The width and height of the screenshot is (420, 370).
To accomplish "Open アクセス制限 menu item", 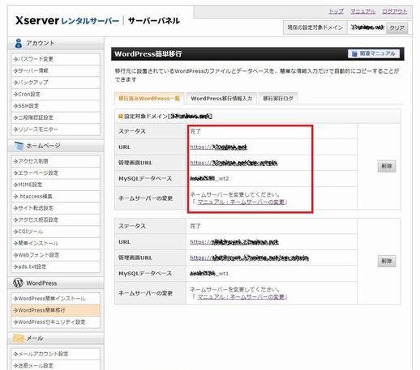I will [56, 161].
